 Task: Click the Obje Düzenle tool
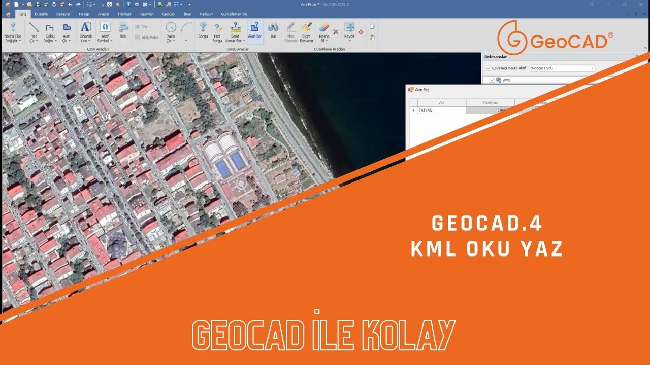(291, 31)
